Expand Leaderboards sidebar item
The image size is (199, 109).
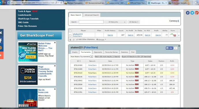40,15
